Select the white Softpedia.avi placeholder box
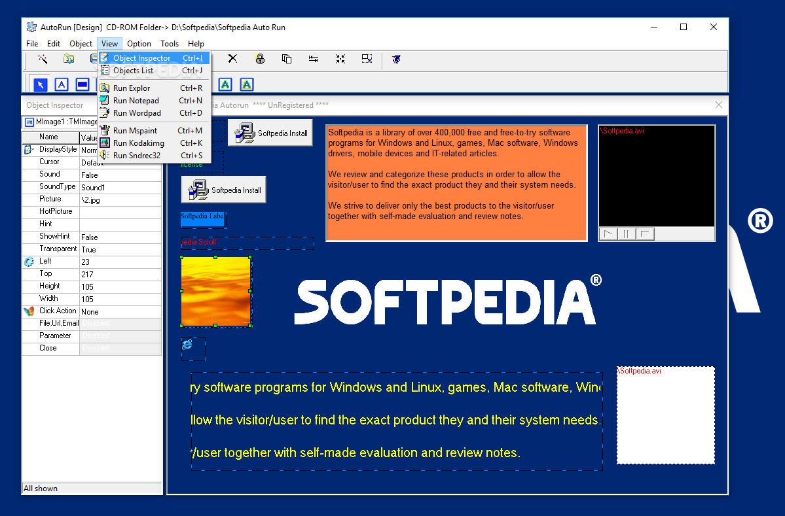785x516 pixels. tap(666, 415)
